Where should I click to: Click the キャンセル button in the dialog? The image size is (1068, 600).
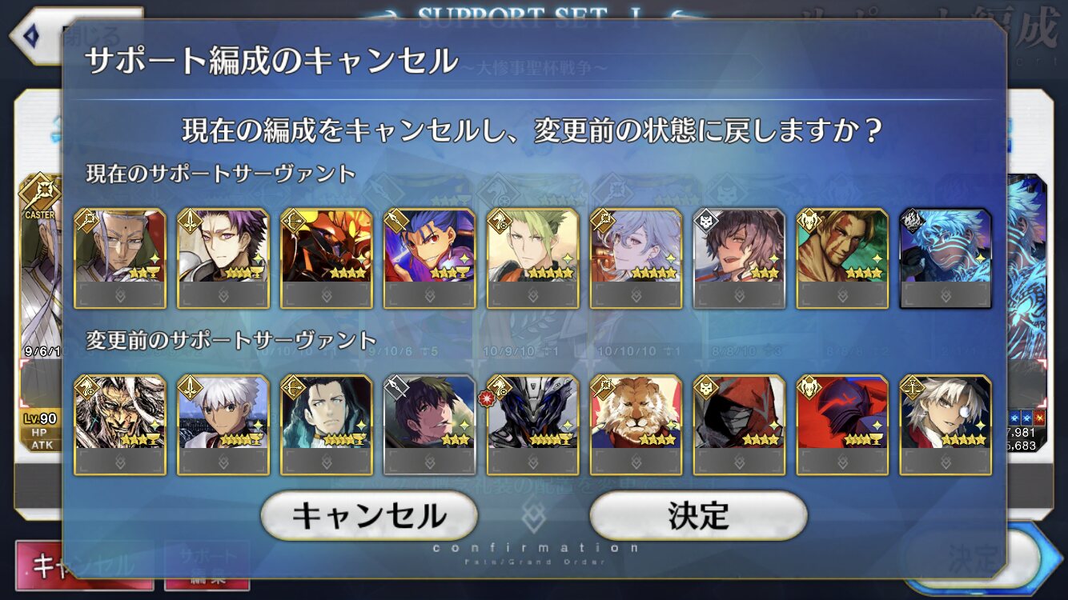[x=369, y=516]
